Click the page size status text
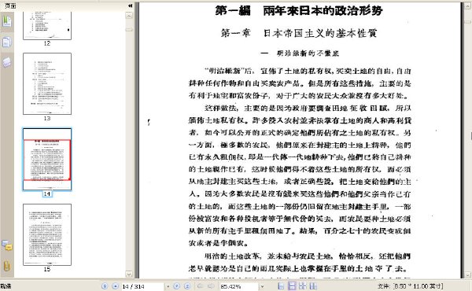The image size is (472, 291). (x=410, y=286)
